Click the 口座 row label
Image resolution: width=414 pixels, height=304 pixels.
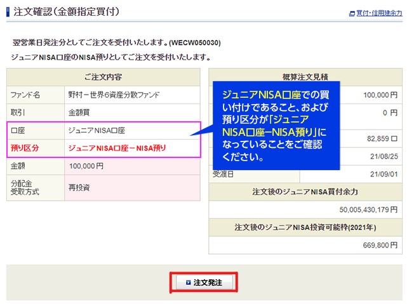[x=18, y=130]
